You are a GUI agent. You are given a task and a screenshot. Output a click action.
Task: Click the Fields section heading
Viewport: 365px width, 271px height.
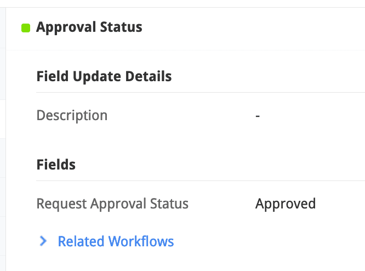click(56, 164)
